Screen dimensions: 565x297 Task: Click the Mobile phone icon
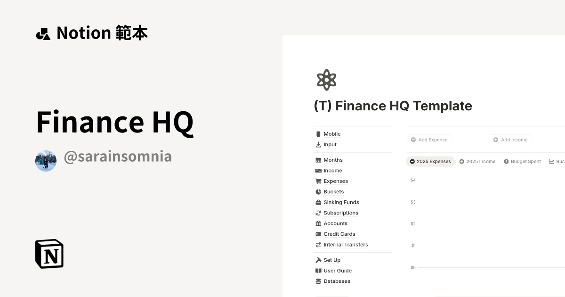pos(318,134)
